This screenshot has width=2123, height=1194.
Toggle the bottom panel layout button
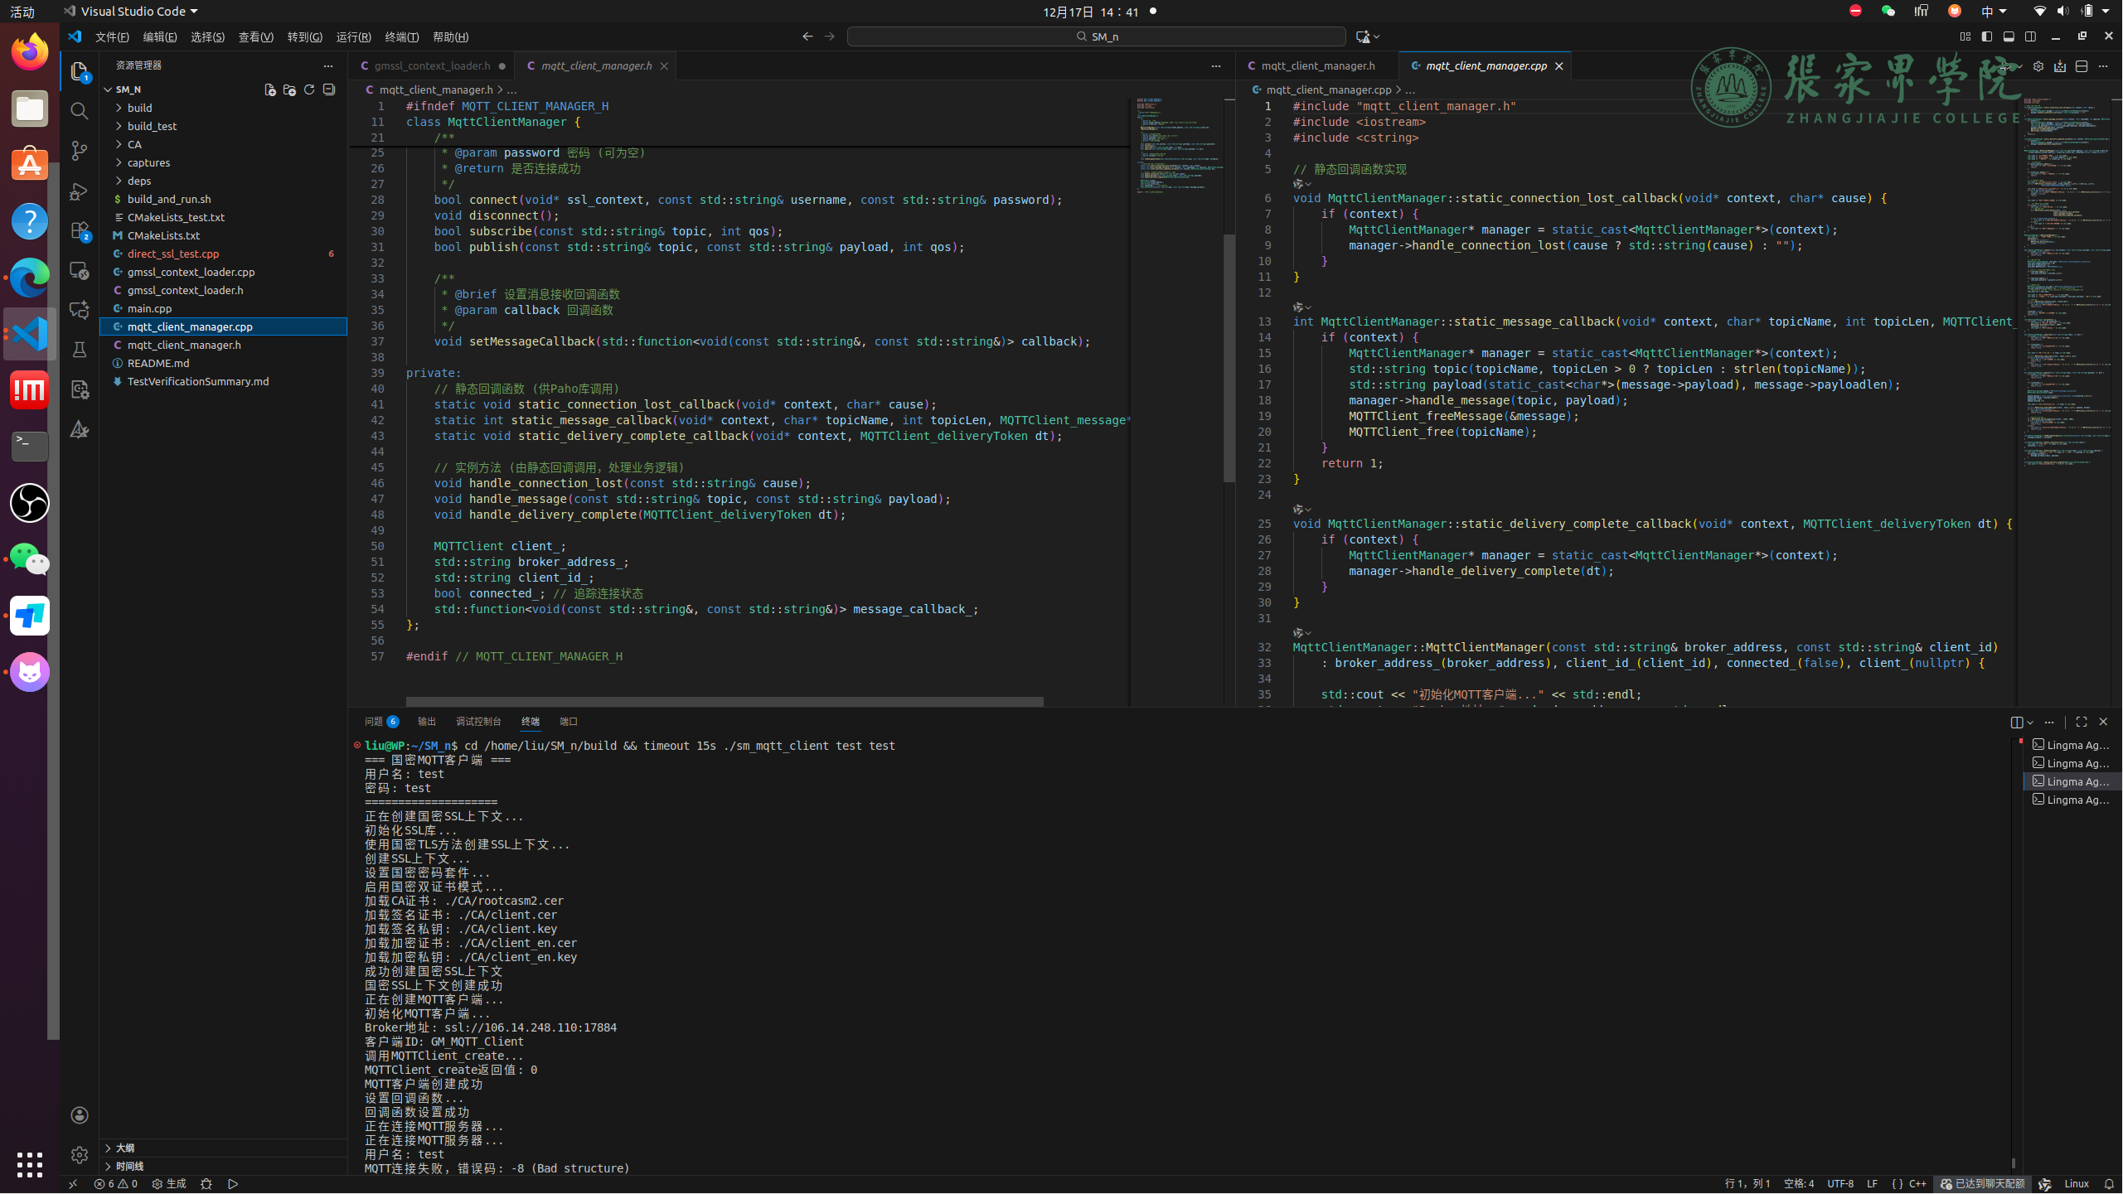2008,36
